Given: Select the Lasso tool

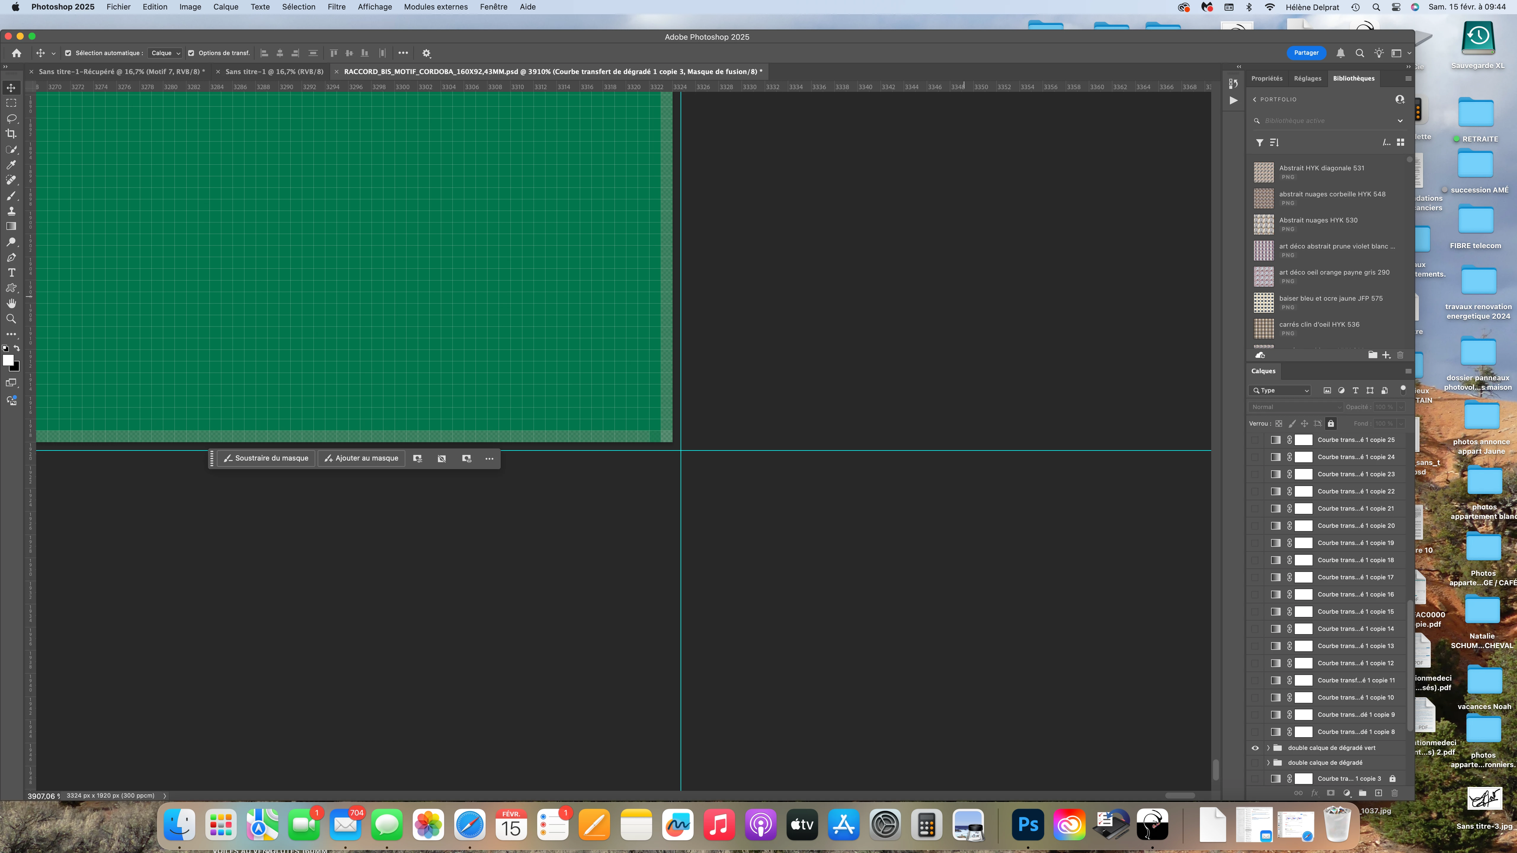Looking at the screenshot, I should coord(11,118).
